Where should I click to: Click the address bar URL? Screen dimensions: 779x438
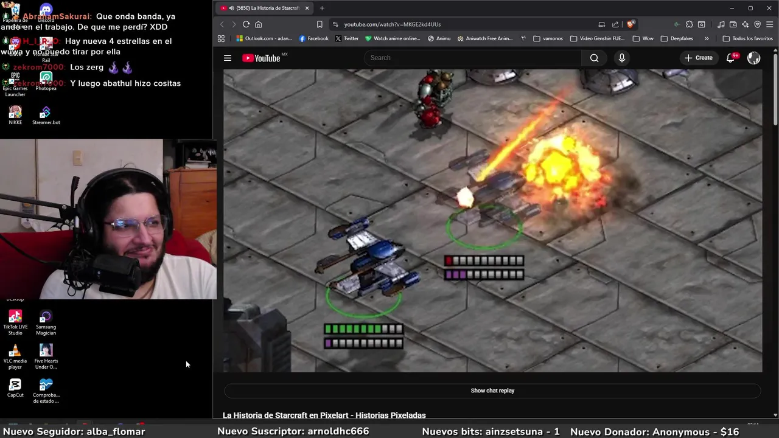tap(392, 24)
